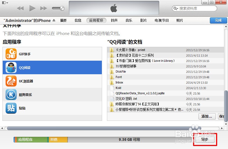
Task: Select the 小紫推荐#好好谈恋爱系列 folder
Action: (165, 109)
